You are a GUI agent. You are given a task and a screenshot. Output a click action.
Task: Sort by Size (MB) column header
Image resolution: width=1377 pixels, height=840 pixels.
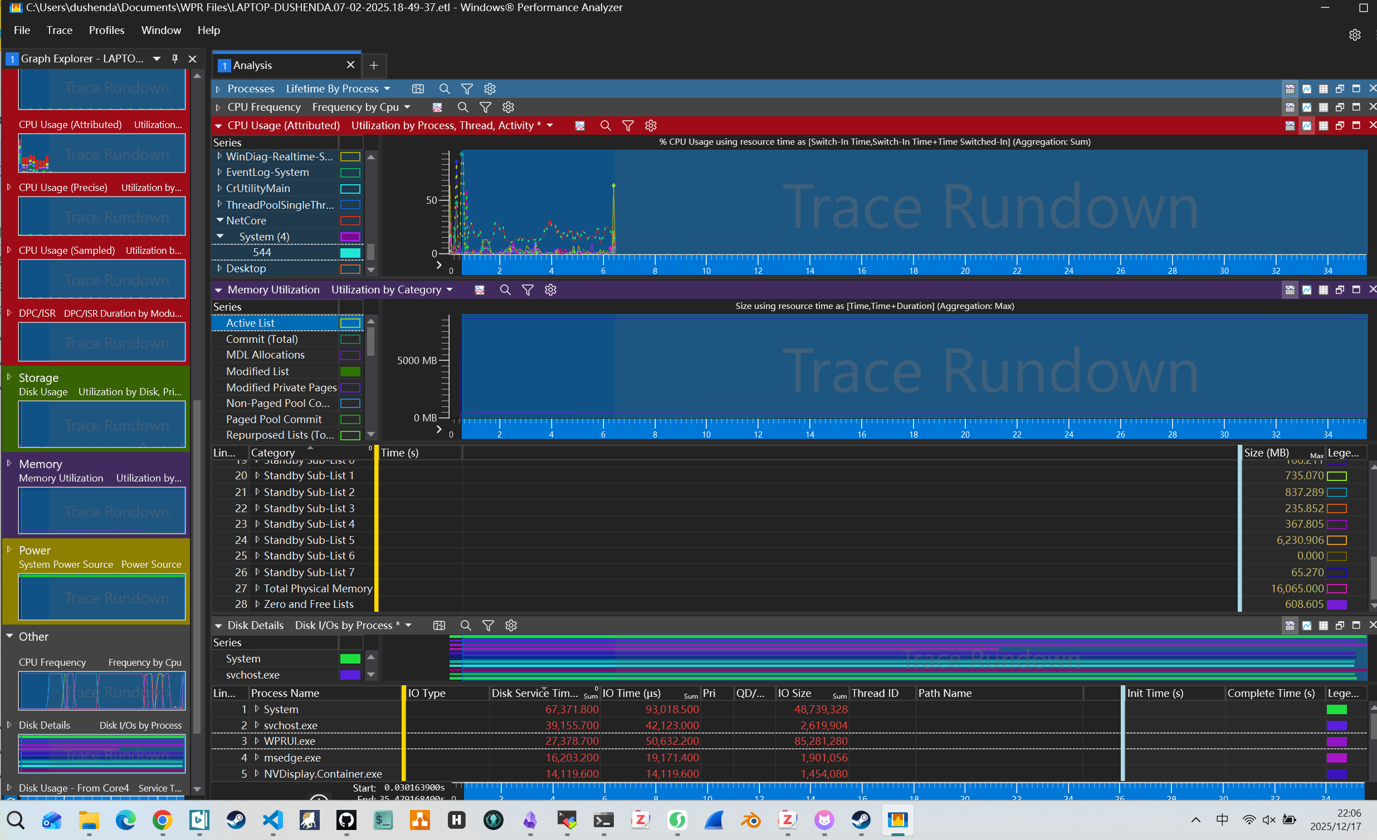coord(1266,453)
